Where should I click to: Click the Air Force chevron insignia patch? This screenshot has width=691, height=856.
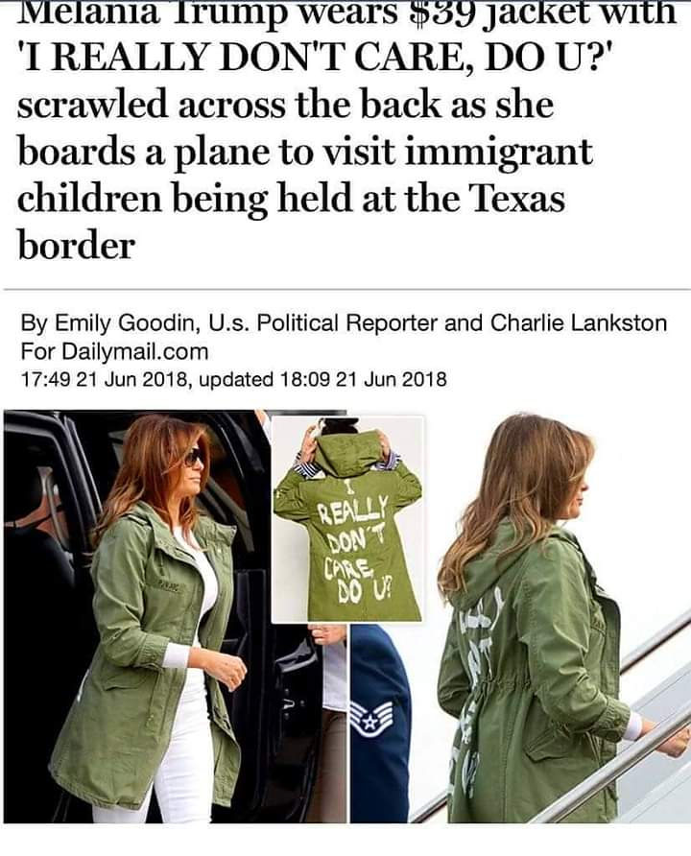click(x=371, y=718)
